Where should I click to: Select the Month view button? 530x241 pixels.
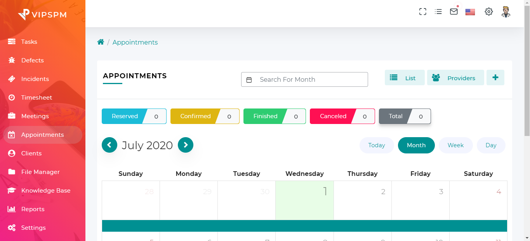(416, 145)
